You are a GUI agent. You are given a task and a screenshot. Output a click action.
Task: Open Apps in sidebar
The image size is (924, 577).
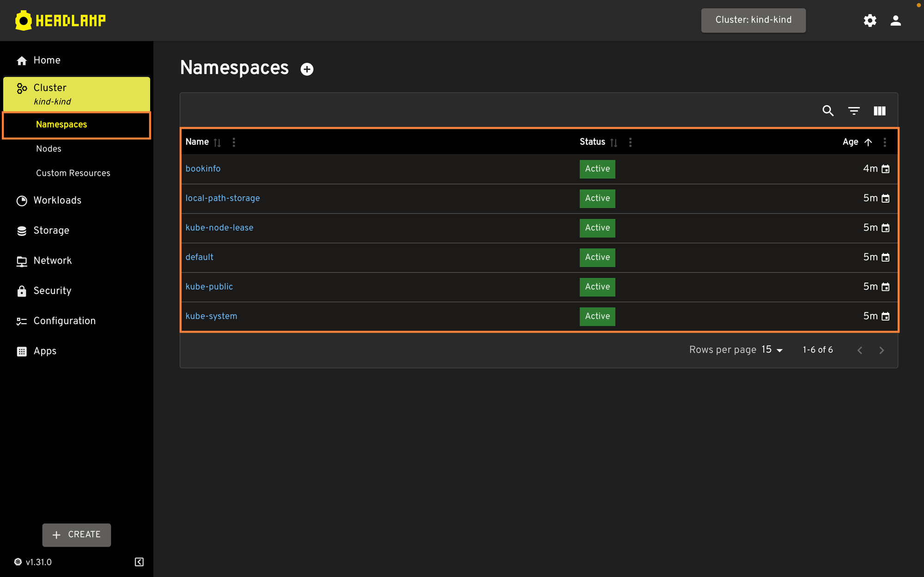77,351
